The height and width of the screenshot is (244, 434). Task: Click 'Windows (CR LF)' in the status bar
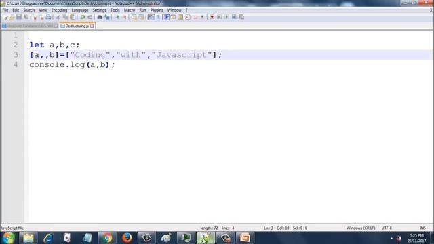point(361,228)
